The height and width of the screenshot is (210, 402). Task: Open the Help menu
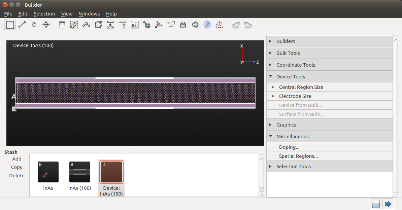111,14
